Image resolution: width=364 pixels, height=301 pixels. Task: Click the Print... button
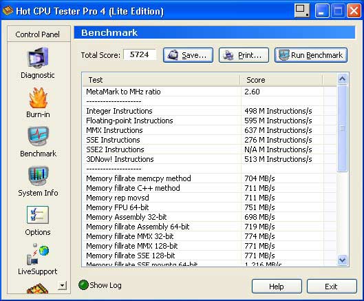click(x=244, y=55)
